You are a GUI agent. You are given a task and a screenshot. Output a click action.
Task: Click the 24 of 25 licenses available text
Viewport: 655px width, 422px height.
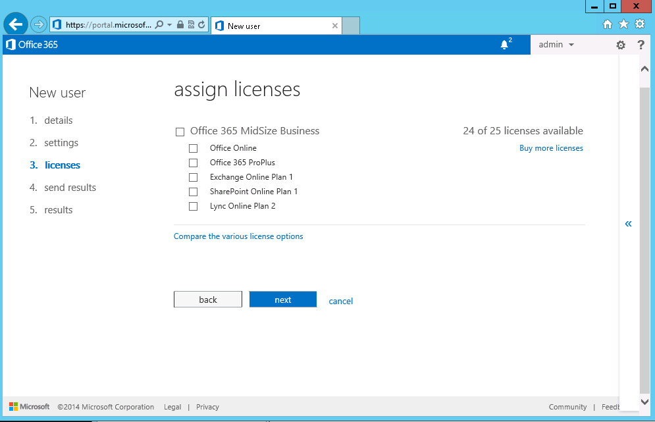(x=523, y=131)
